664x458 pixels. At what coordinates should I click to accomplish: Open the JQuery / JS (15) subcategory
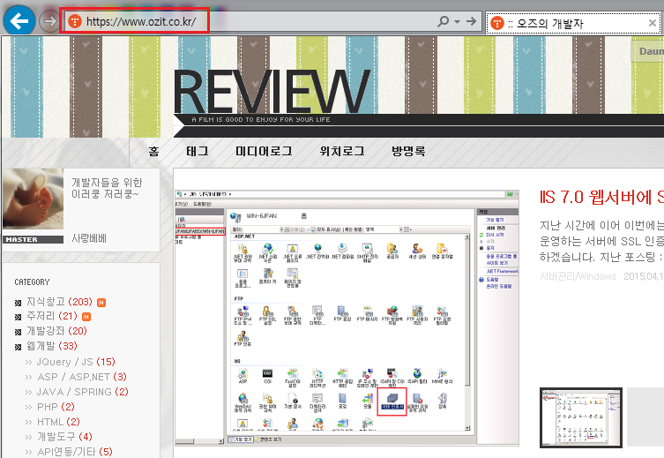tap(76, 362)
